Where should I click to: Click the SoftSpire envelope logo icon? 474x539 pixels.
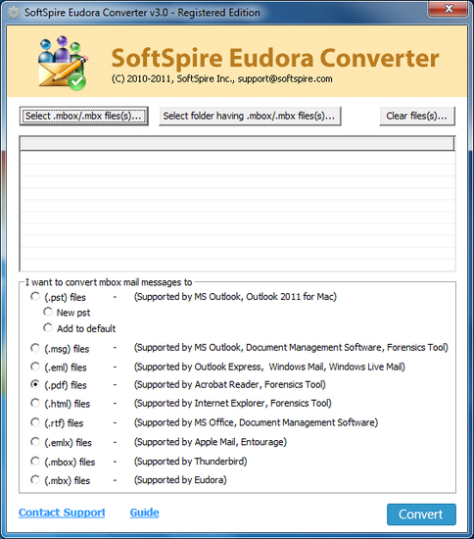63,64
